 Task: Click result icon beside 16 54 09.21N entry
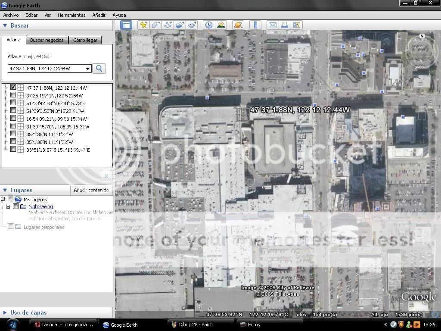[x=21, y=119]
